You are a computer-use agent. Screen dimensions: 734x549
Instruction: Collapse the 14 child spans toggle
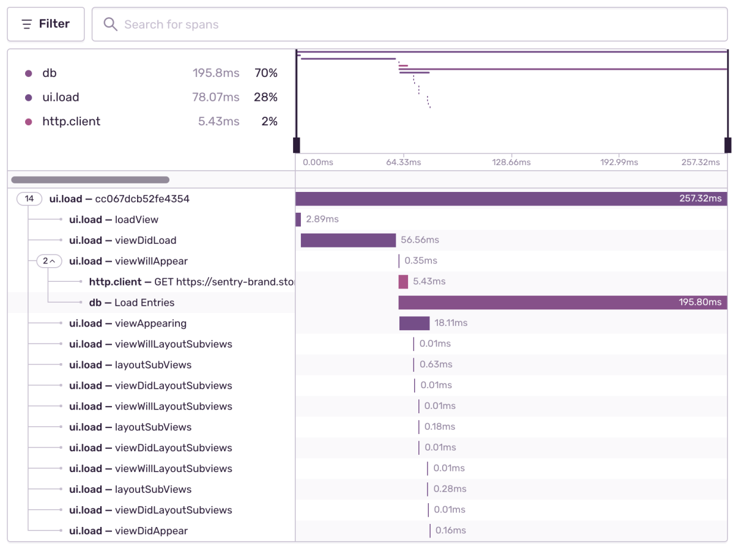(29, 199)
